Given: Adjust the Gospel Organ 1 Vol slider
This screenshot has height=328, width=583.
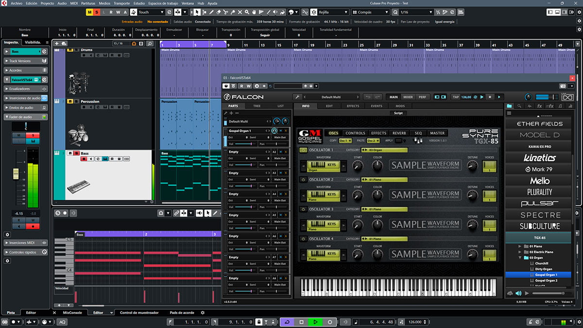Looking at the screenshot, I should (x=245, y=143).
